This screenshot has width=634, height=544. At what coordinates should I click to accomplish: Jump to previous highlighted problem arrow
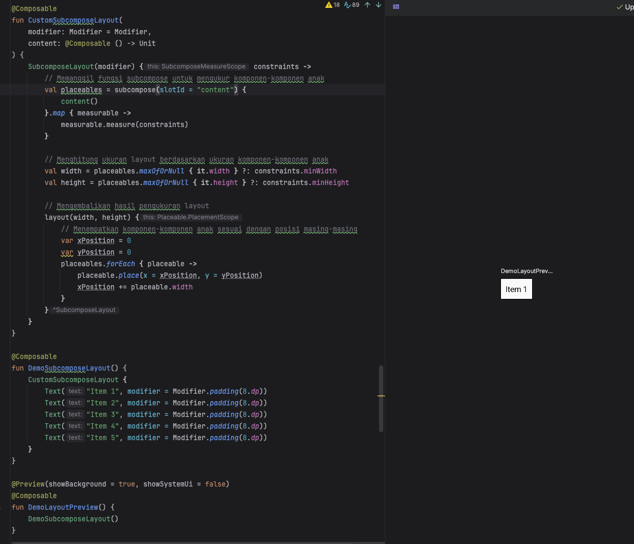(x=367, y=5)
